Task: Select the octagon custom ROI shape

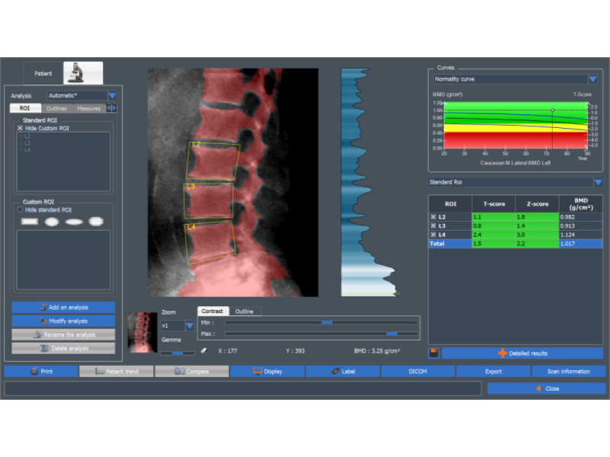Action: point(96,222)
